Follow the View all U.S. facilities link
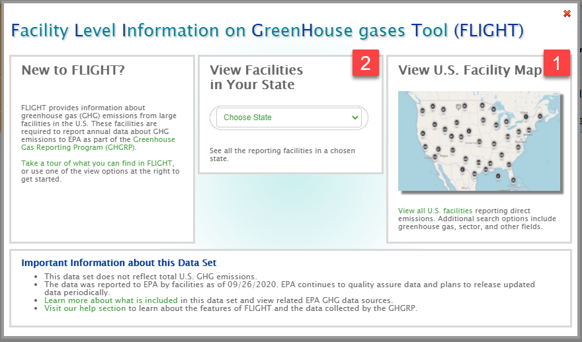This screenshot has height=342, width=582. coord(435,211)
